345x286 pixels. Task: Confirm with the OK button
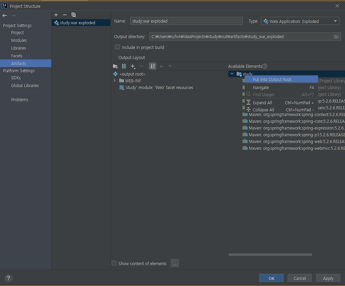point(271,278)
